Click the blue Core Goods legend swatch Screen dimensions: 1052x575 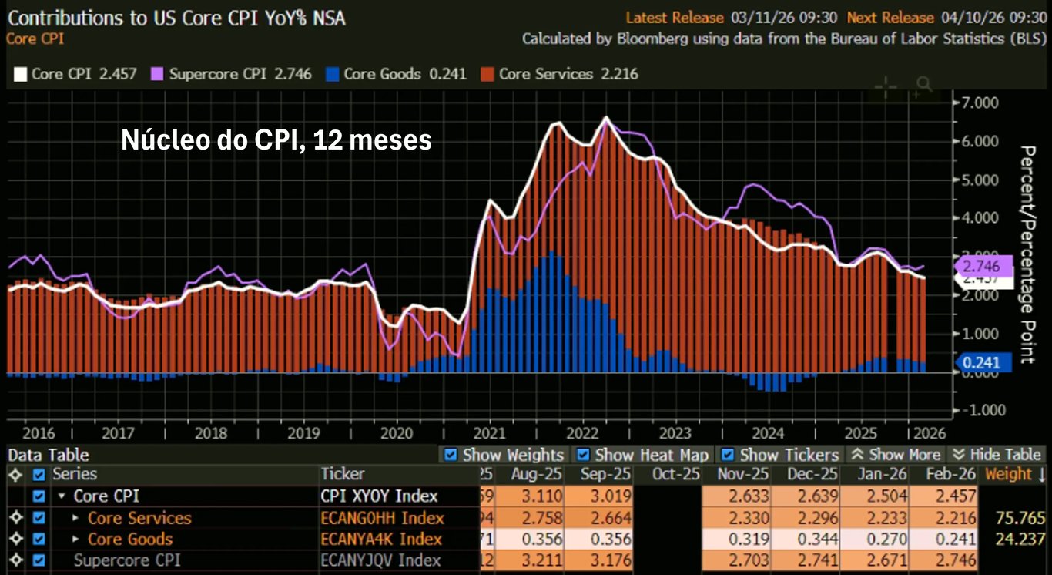click(x=333, y=75)
